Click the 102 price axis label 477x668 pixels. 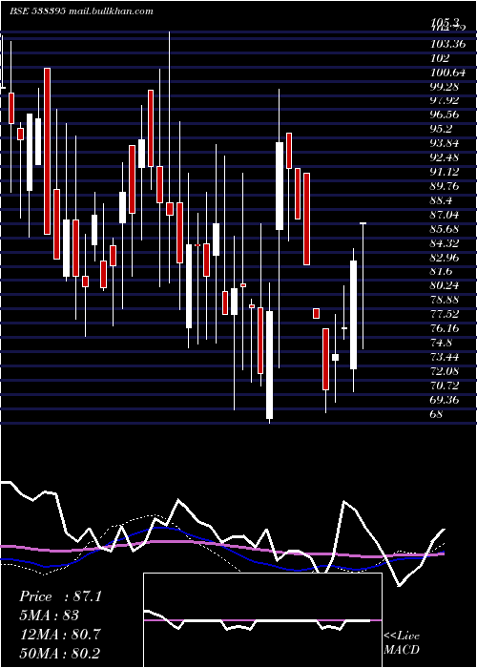tap(440, 58)
